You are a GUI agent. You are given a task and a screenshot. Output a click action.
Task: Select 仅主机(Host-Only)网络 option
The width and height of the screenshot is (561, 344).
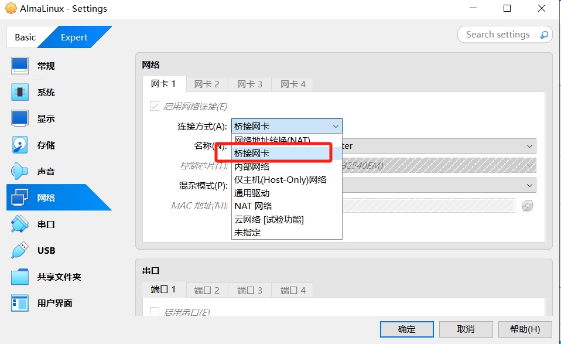[286, 180]
